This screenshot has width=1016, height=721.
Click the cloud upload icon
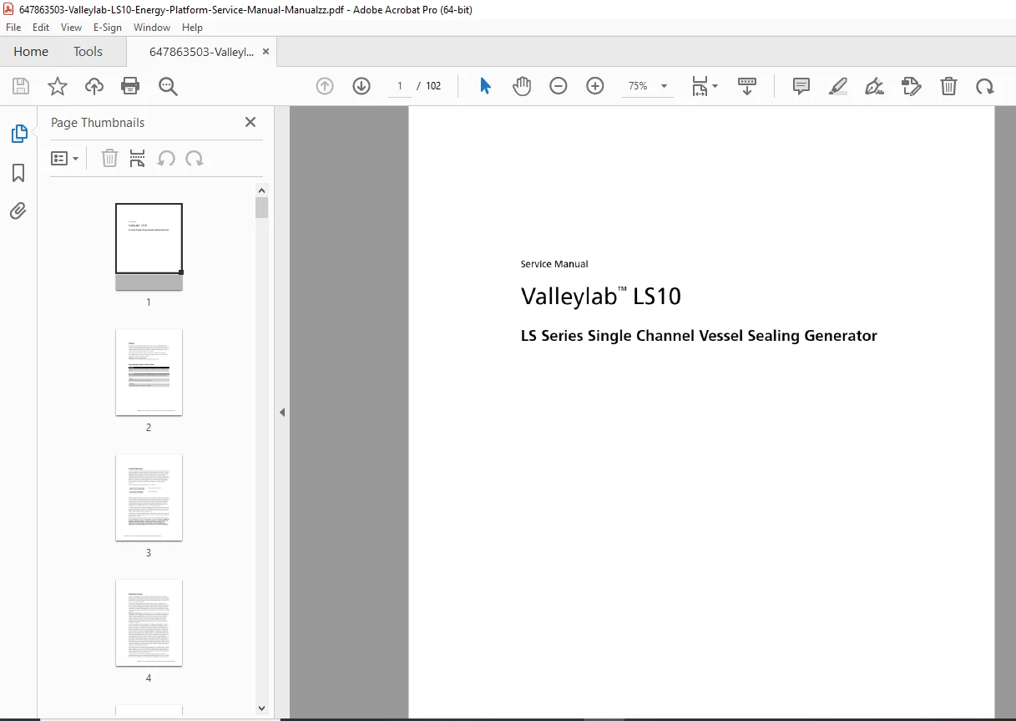(94, 86)
